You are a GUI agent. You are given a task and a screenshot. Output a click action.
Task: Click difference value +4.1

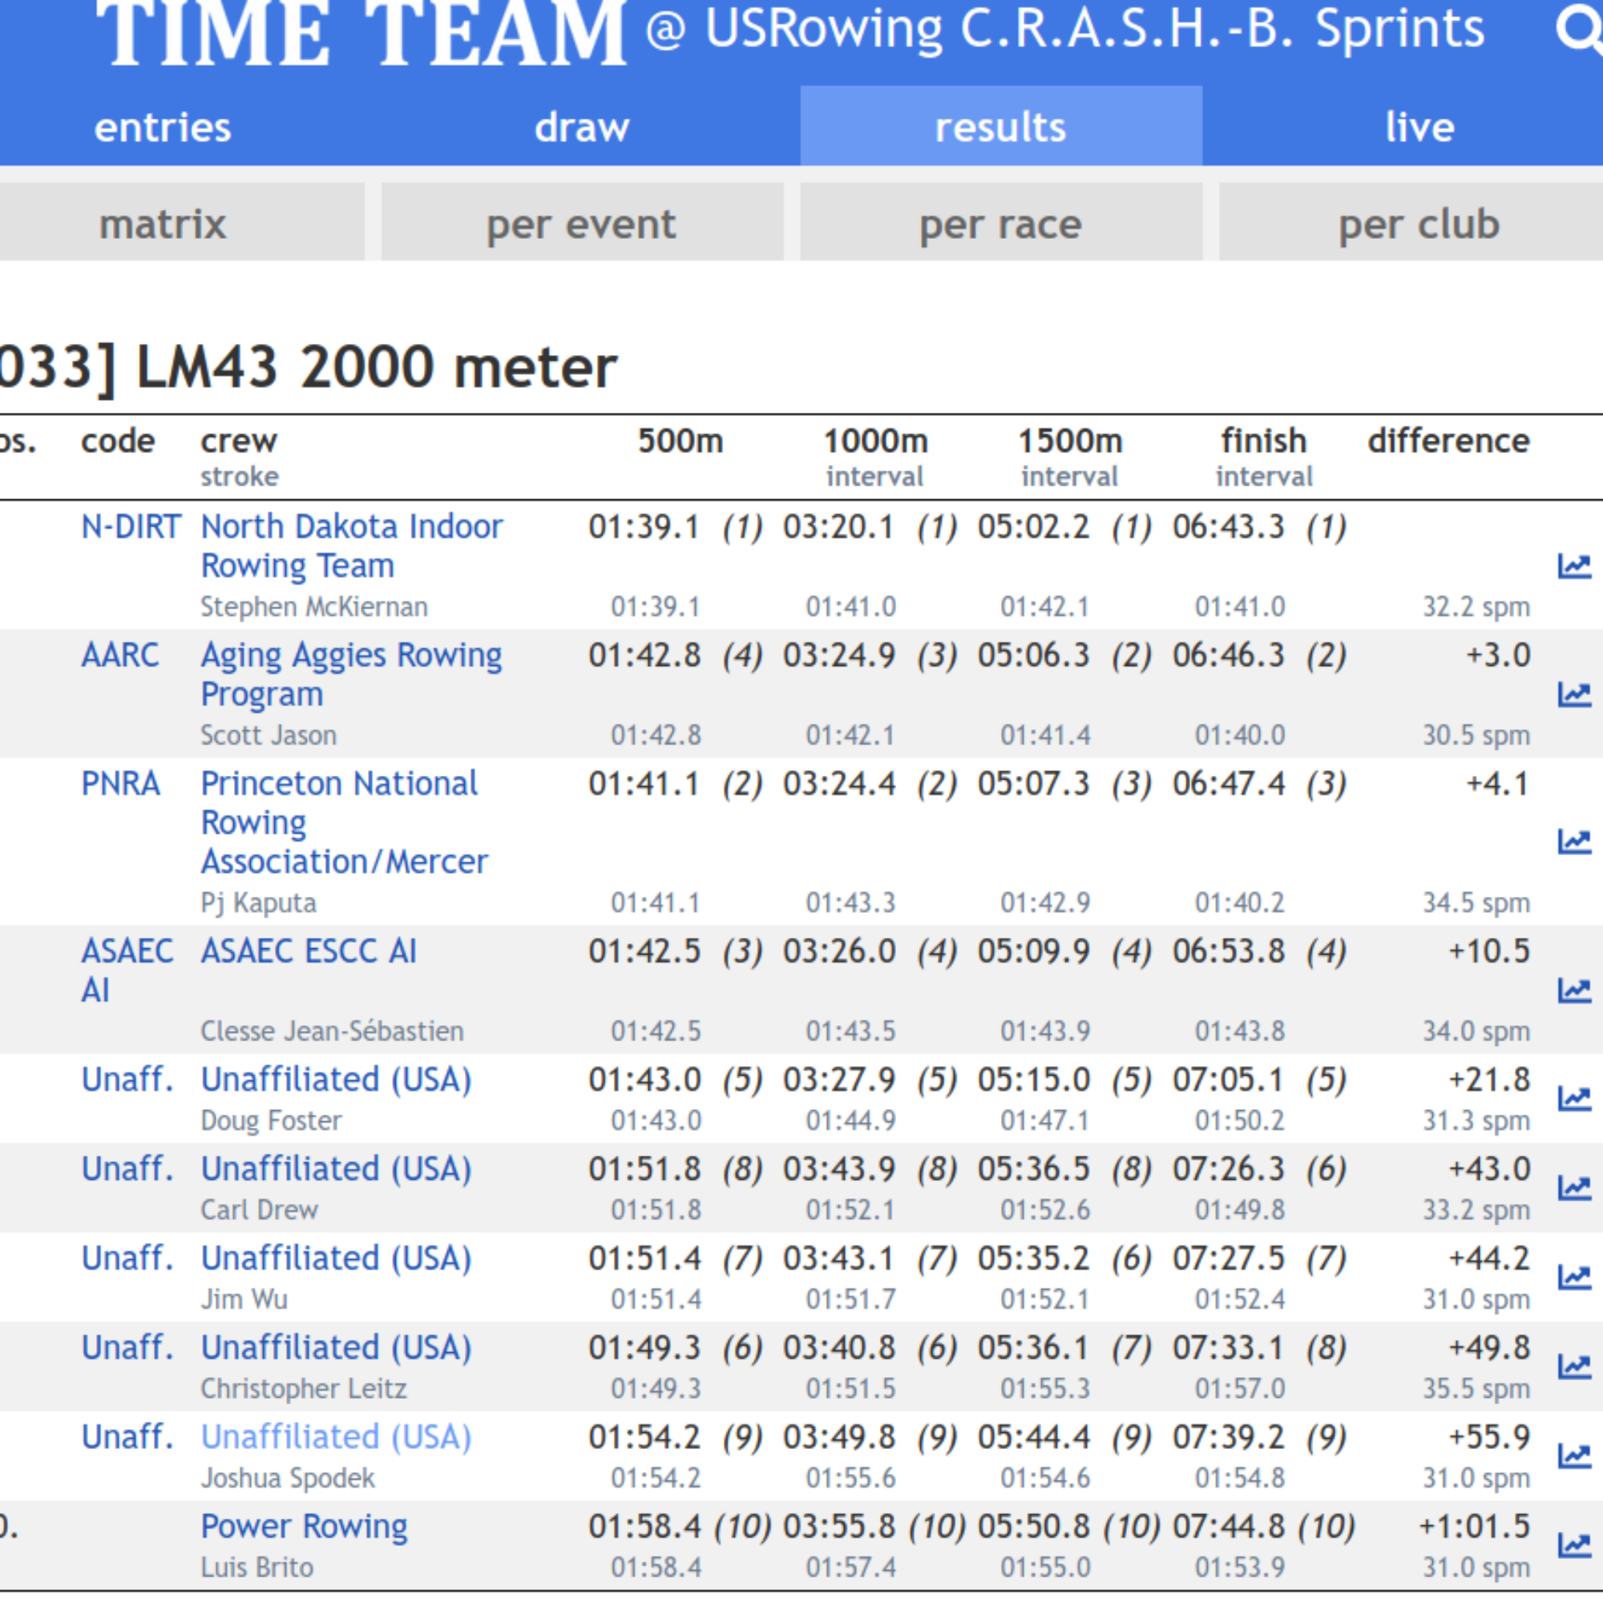pos(1498,784)
